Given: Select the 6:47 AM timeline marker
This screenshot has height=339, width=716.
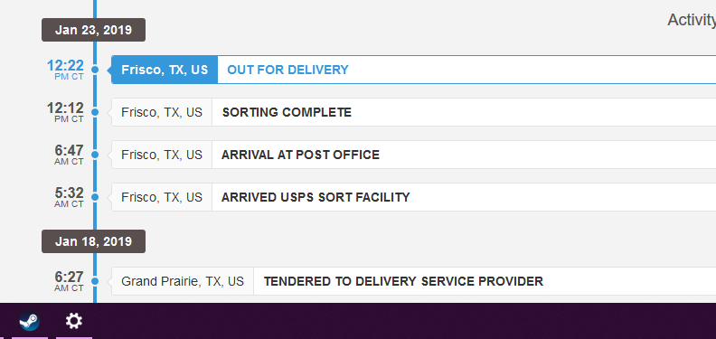Looking at the screenshot, I should 95,155.
